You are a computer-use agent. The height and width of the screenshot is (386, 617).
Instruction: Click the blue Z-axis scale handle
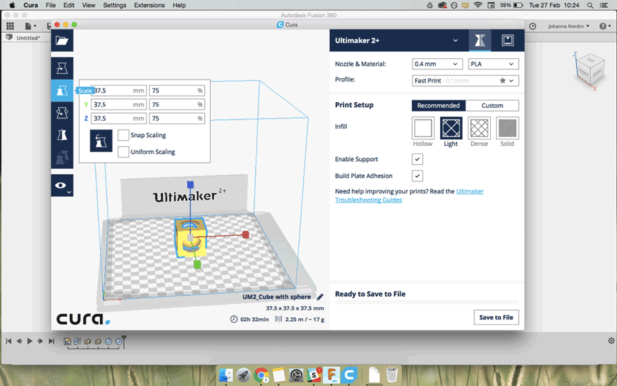(190, 184)
